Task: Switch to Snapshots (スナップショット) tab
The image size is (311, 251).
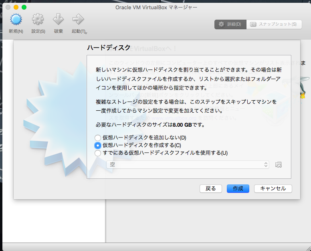Action: [x=274, y=24]
